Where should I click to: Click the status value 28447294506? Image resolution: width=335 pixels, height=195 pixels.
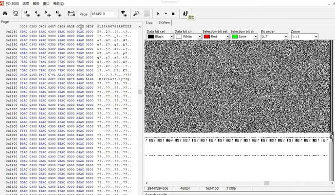pyautogui.click(x=158, y=188)
